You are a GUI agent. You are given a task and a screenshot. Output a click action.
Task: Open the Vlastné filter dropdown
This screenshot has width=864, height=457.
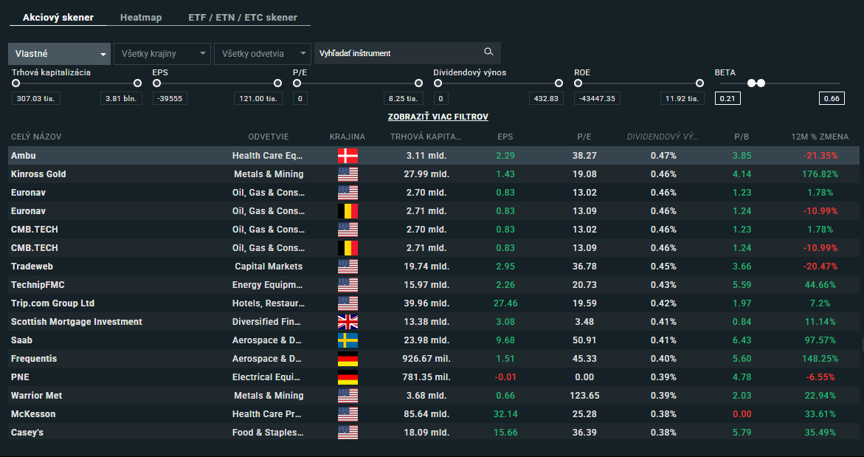[59, 54]
